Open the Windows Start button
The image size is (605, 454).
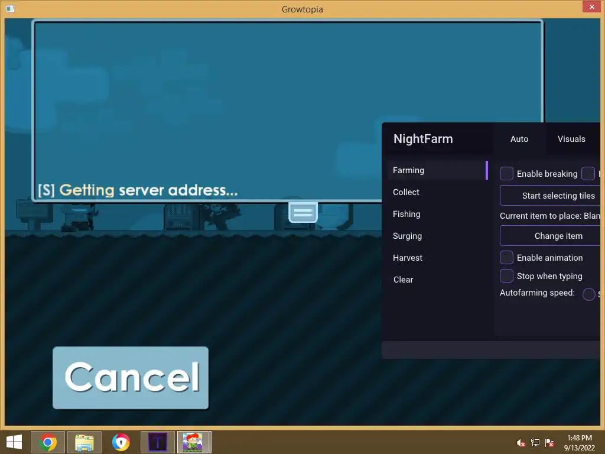(x=14, y=442)
